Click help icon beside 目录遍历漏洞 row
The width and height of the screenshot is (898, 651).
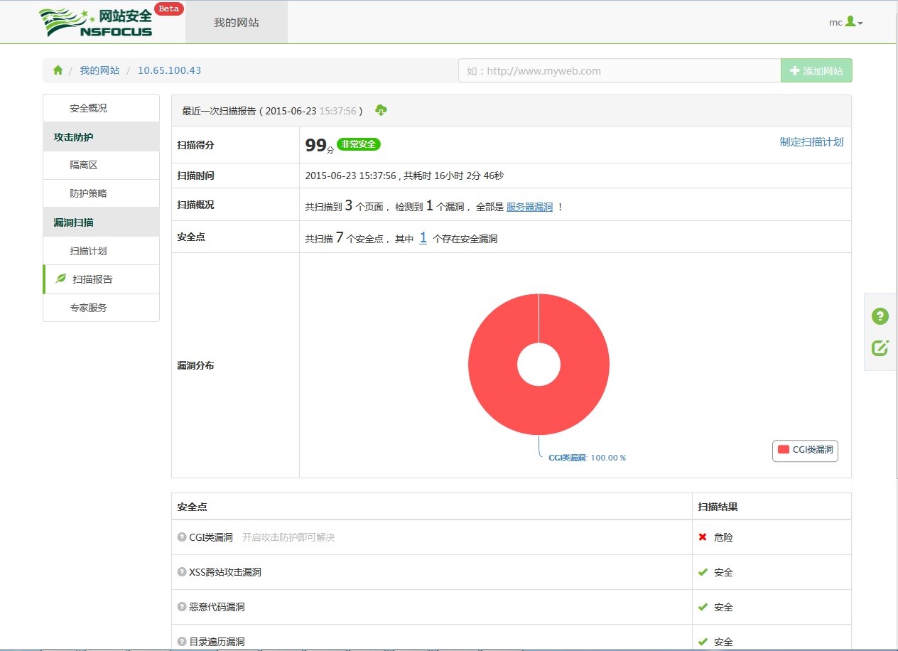pos(182,641)
